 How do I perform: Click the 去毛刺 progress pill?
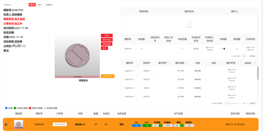point(157,125)
